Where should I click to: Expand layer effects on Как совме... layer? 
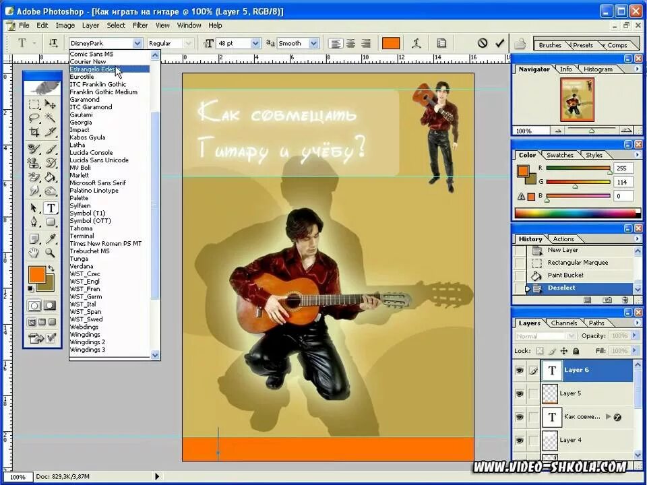(608, 416)
